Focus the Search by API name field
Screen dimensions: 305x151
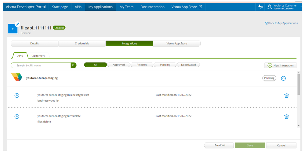(x=41, y=65)
